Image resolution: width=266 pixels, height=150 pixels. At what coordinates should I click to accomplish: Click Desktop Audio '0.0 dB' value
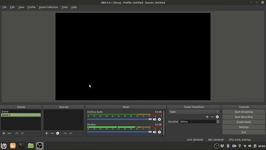(x=158, y=112)
